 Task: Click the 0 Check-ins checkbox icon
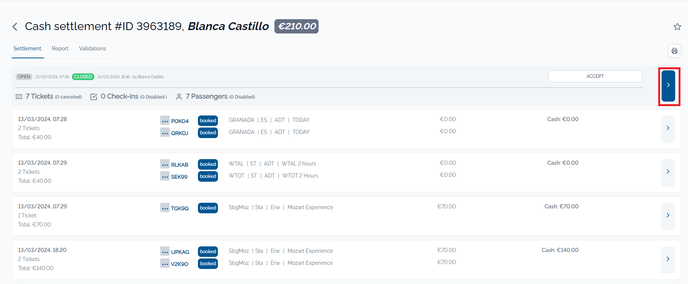[94, 97]
